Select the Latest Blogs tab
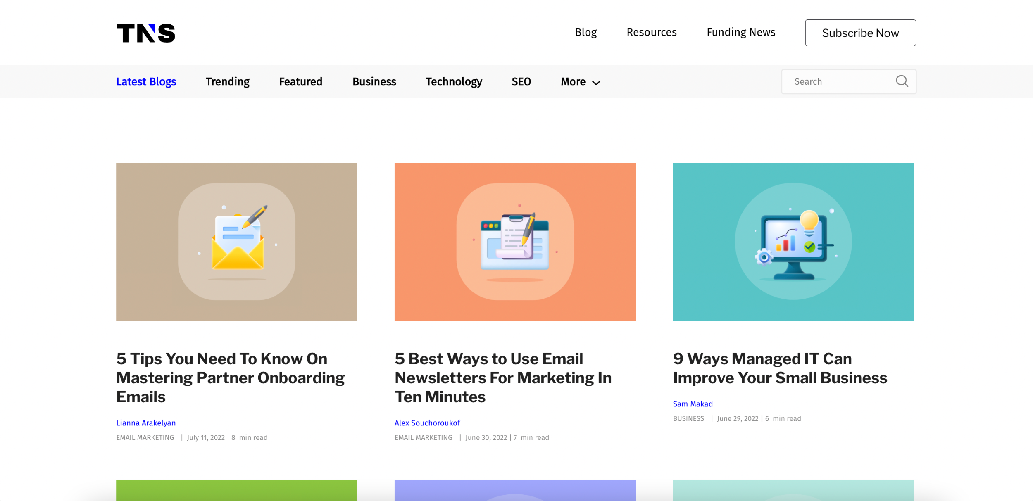Screen dimensions: 1033x501 click(x=146, y=82)
